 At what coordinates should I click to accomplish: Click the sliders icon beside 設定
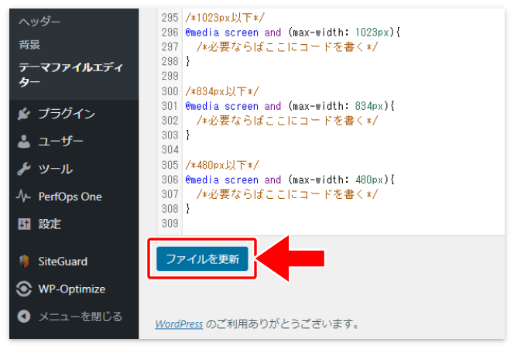24,224
